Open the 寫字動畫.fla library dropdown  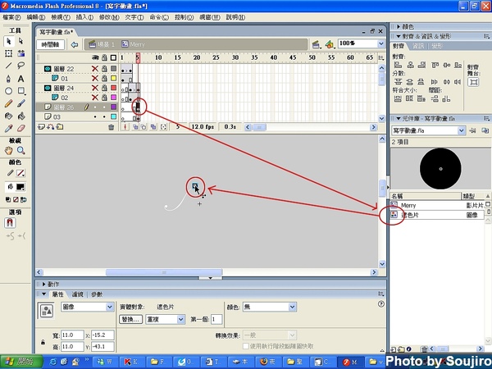click(461, 130)
